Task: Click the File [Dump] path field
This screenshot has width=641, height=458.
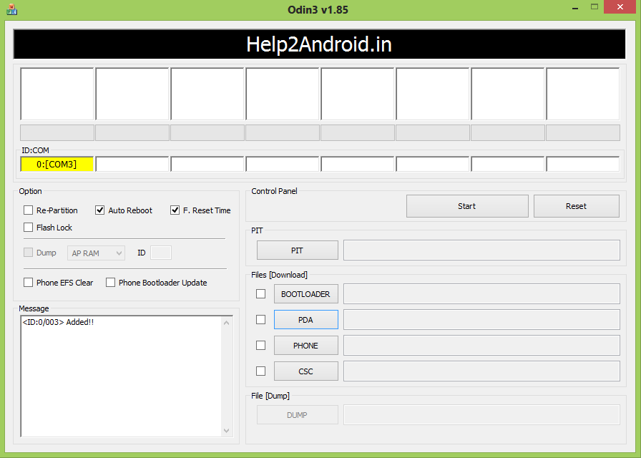Action: (481, 415)
